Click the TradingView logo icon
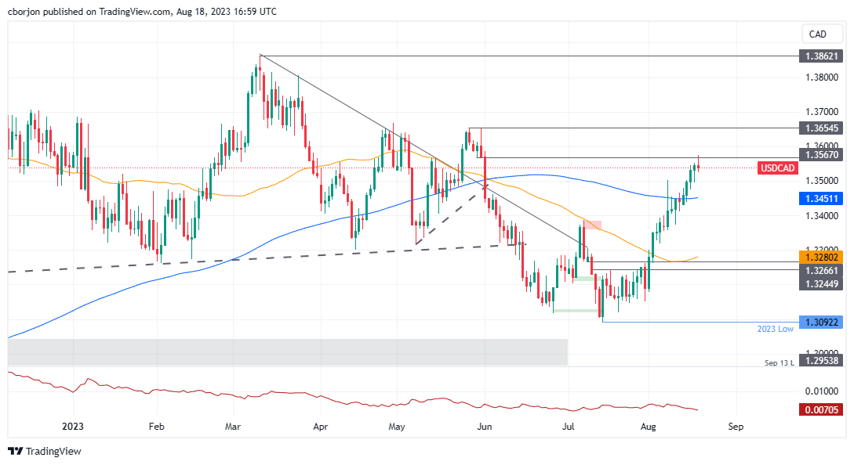 (15, 452)
